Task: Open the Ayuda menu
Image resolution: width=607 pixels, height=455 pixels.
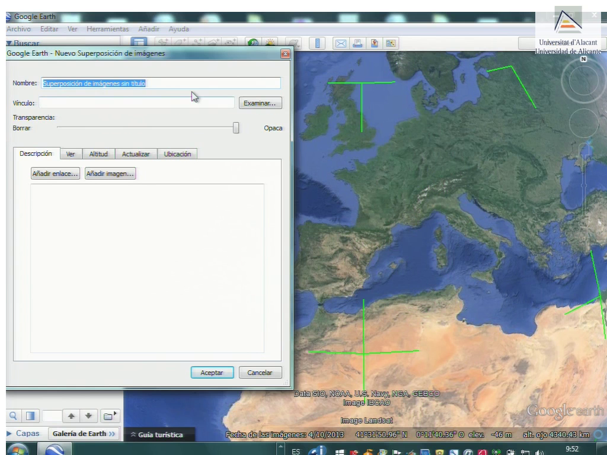Action: coord(179,29)
